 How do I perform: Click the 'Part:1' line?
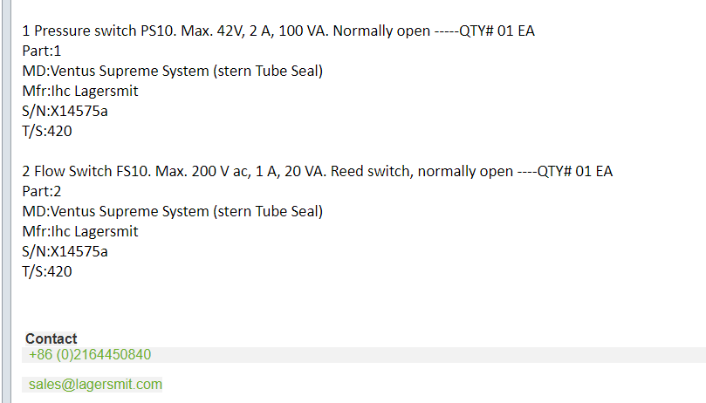tap(42, 51)
